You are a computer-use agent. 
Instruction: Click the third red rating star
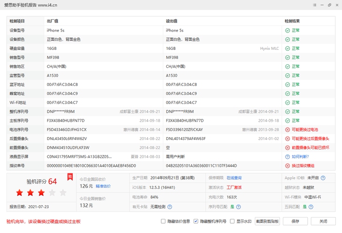point(41,193)
